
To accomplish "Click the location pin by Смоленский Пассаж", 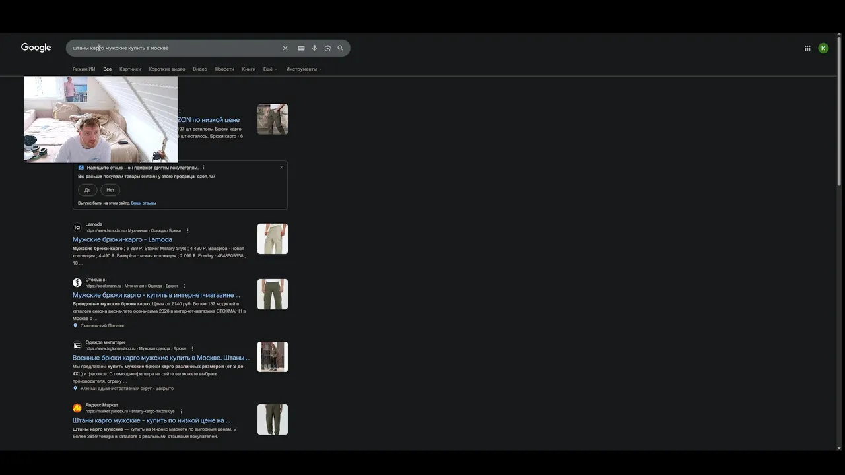I will click(x=75, y=326).
